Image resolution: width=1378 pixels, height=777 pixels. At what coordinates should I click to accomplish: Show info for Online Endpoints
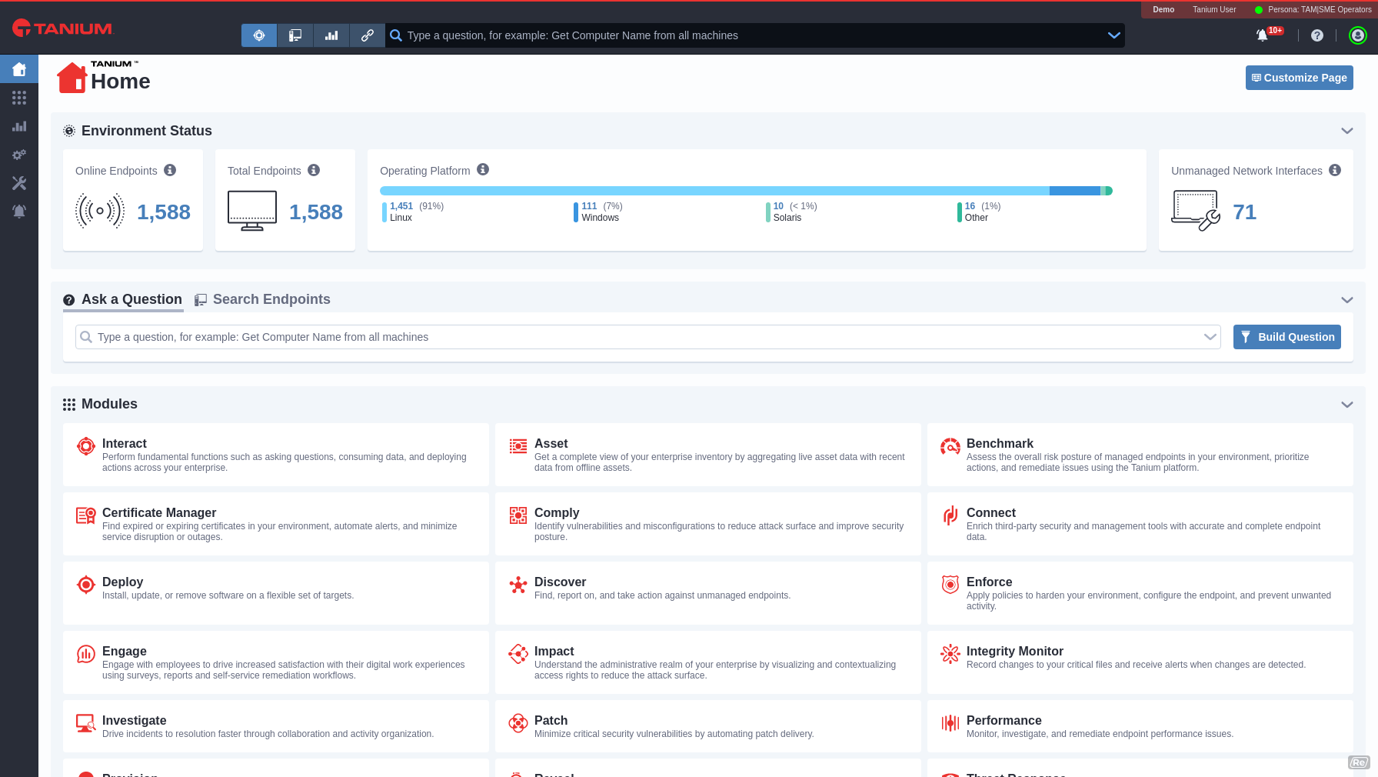click(x=170, y=170)
